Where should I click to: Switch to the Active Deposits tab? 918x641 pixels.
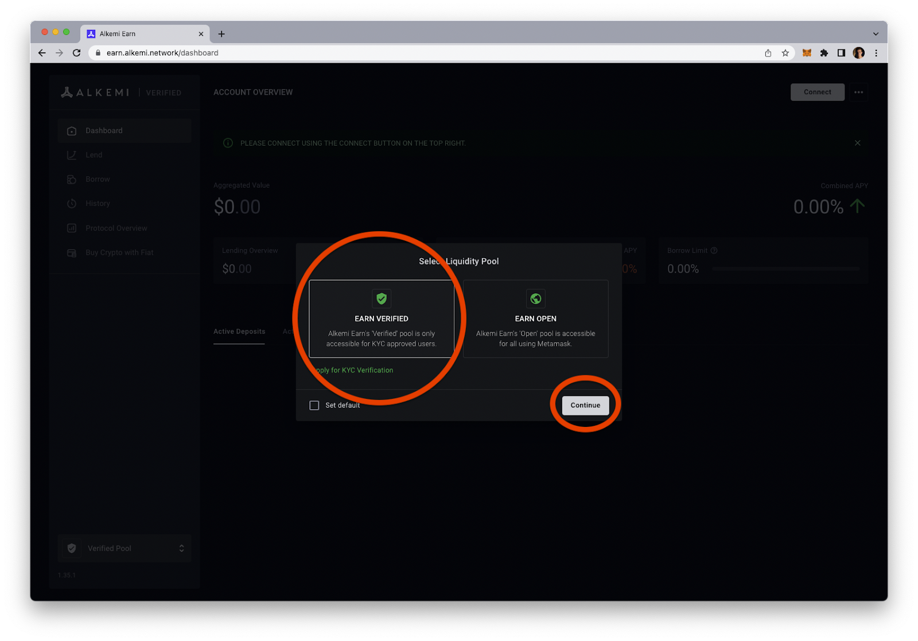tap(239, 332)
